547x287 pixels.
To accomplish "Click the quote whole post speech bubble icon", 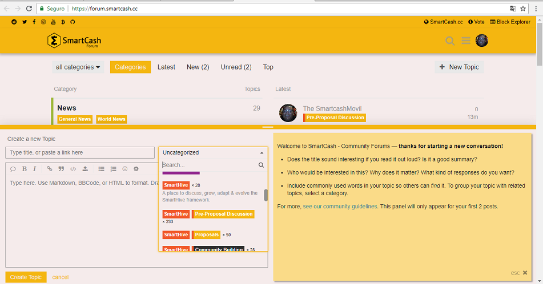I will coord(13,169).
